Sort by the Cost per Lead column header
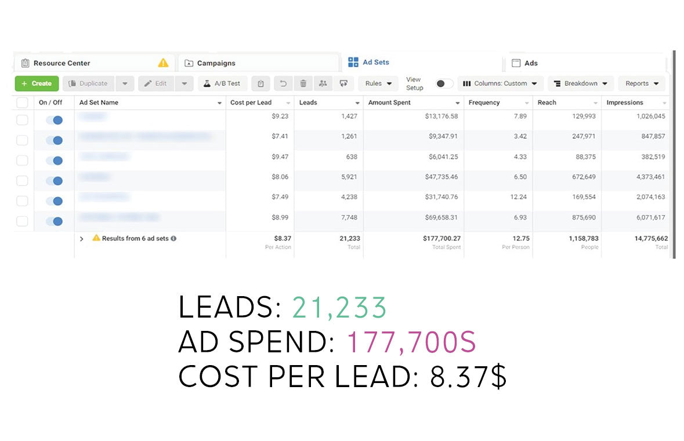 pyautogui.click(x=251, y=103)
